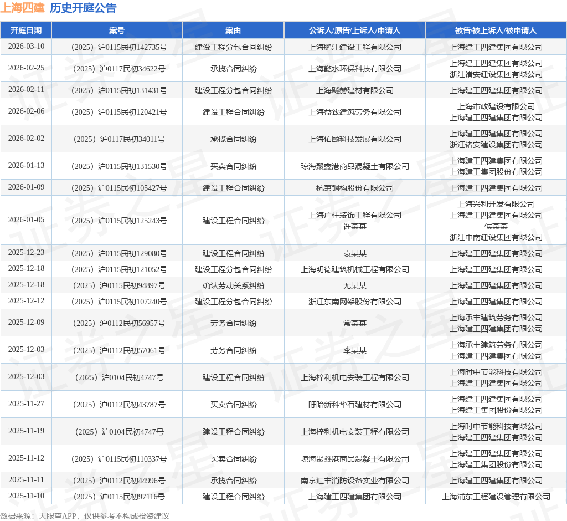Click case number 沪0115民初131530号

tap(120, 166)
